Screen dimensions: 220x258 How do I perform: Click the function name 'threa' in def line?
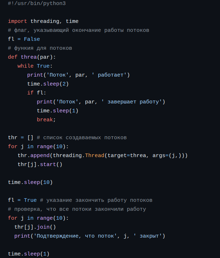click(x=29, y=57)
